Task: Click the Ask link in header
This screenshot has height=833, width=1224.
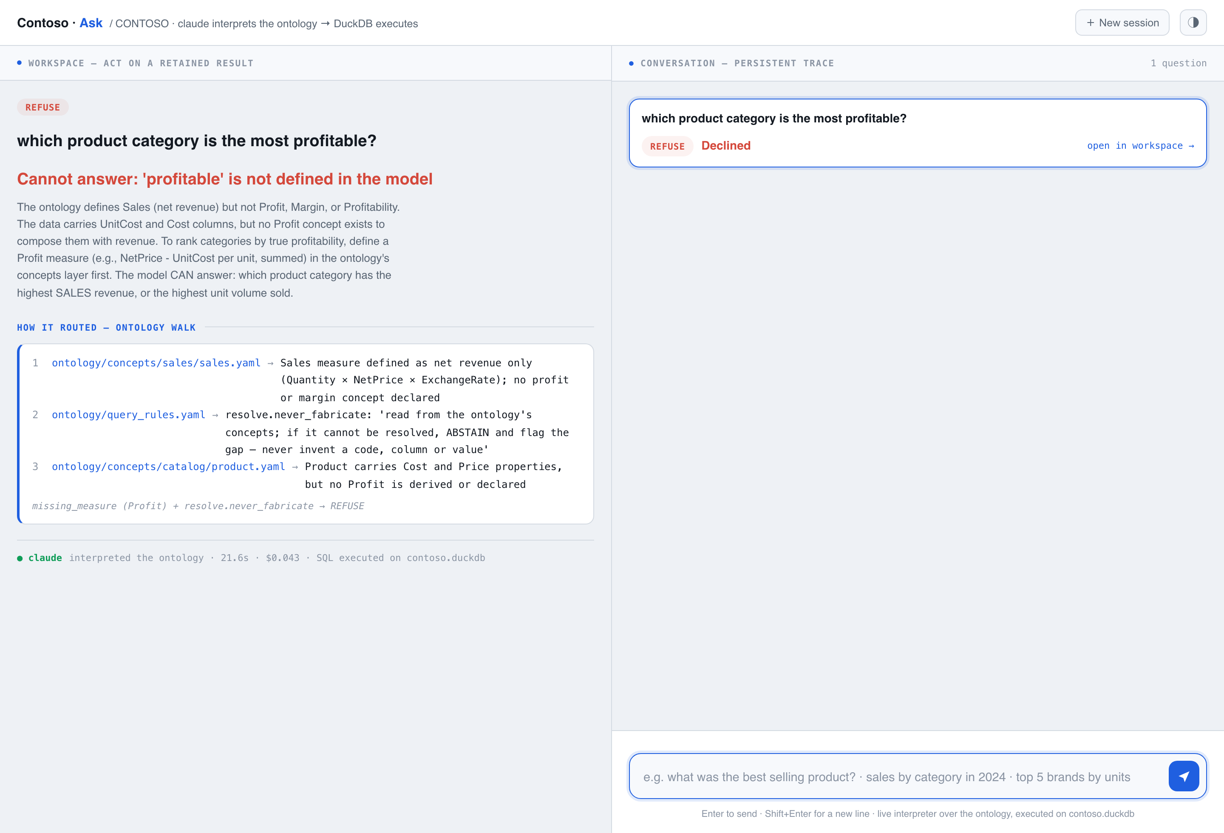Action: pos(91,23)
